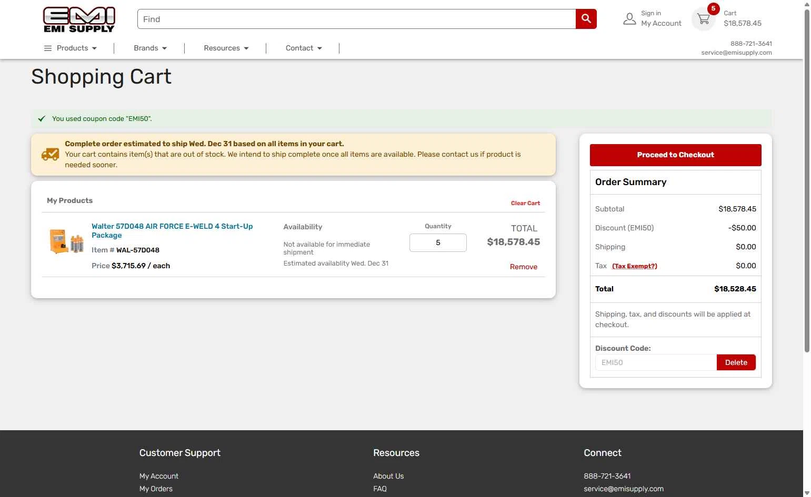Image resolution: width=811 pixels, height=497 pixels.
Task: Open the shopping cart icon in header
Action: [704, 19]
